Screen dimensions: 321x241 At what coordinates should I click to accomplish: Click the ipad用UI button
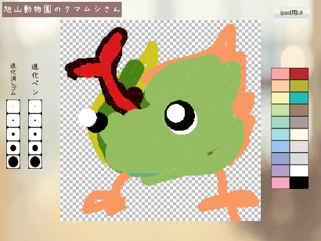point(292,13)
